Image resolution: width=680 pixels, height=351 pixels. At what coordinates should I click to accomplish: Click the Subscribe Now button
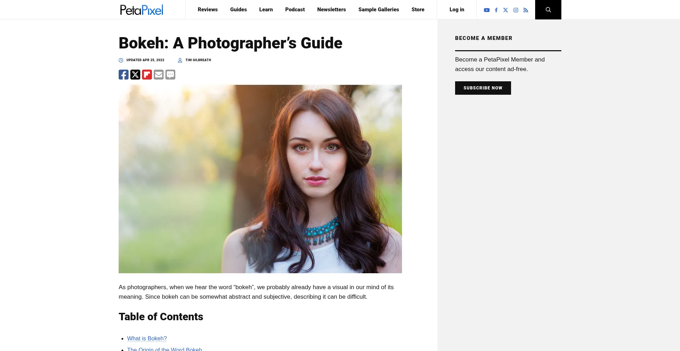point(483,88)
